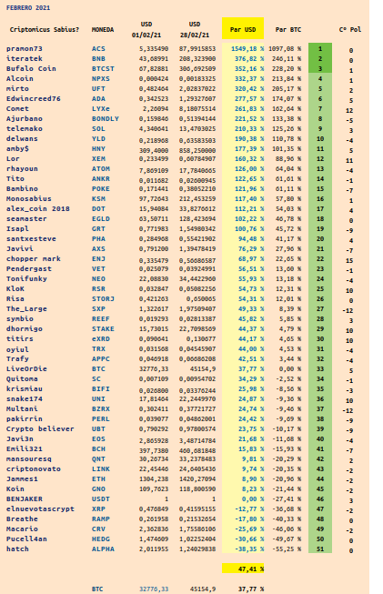Select the username 'seamaster'
The image size is (383, 594).
(26, 218)
